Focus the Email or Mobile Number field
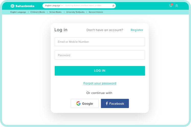Screen dimensions: 191x127 100,42
